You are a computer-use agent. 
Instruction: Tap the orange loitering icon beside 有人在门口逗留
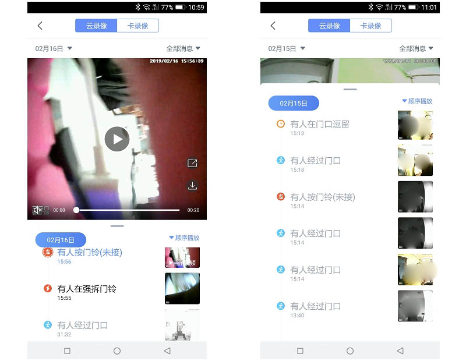point(280,123)
